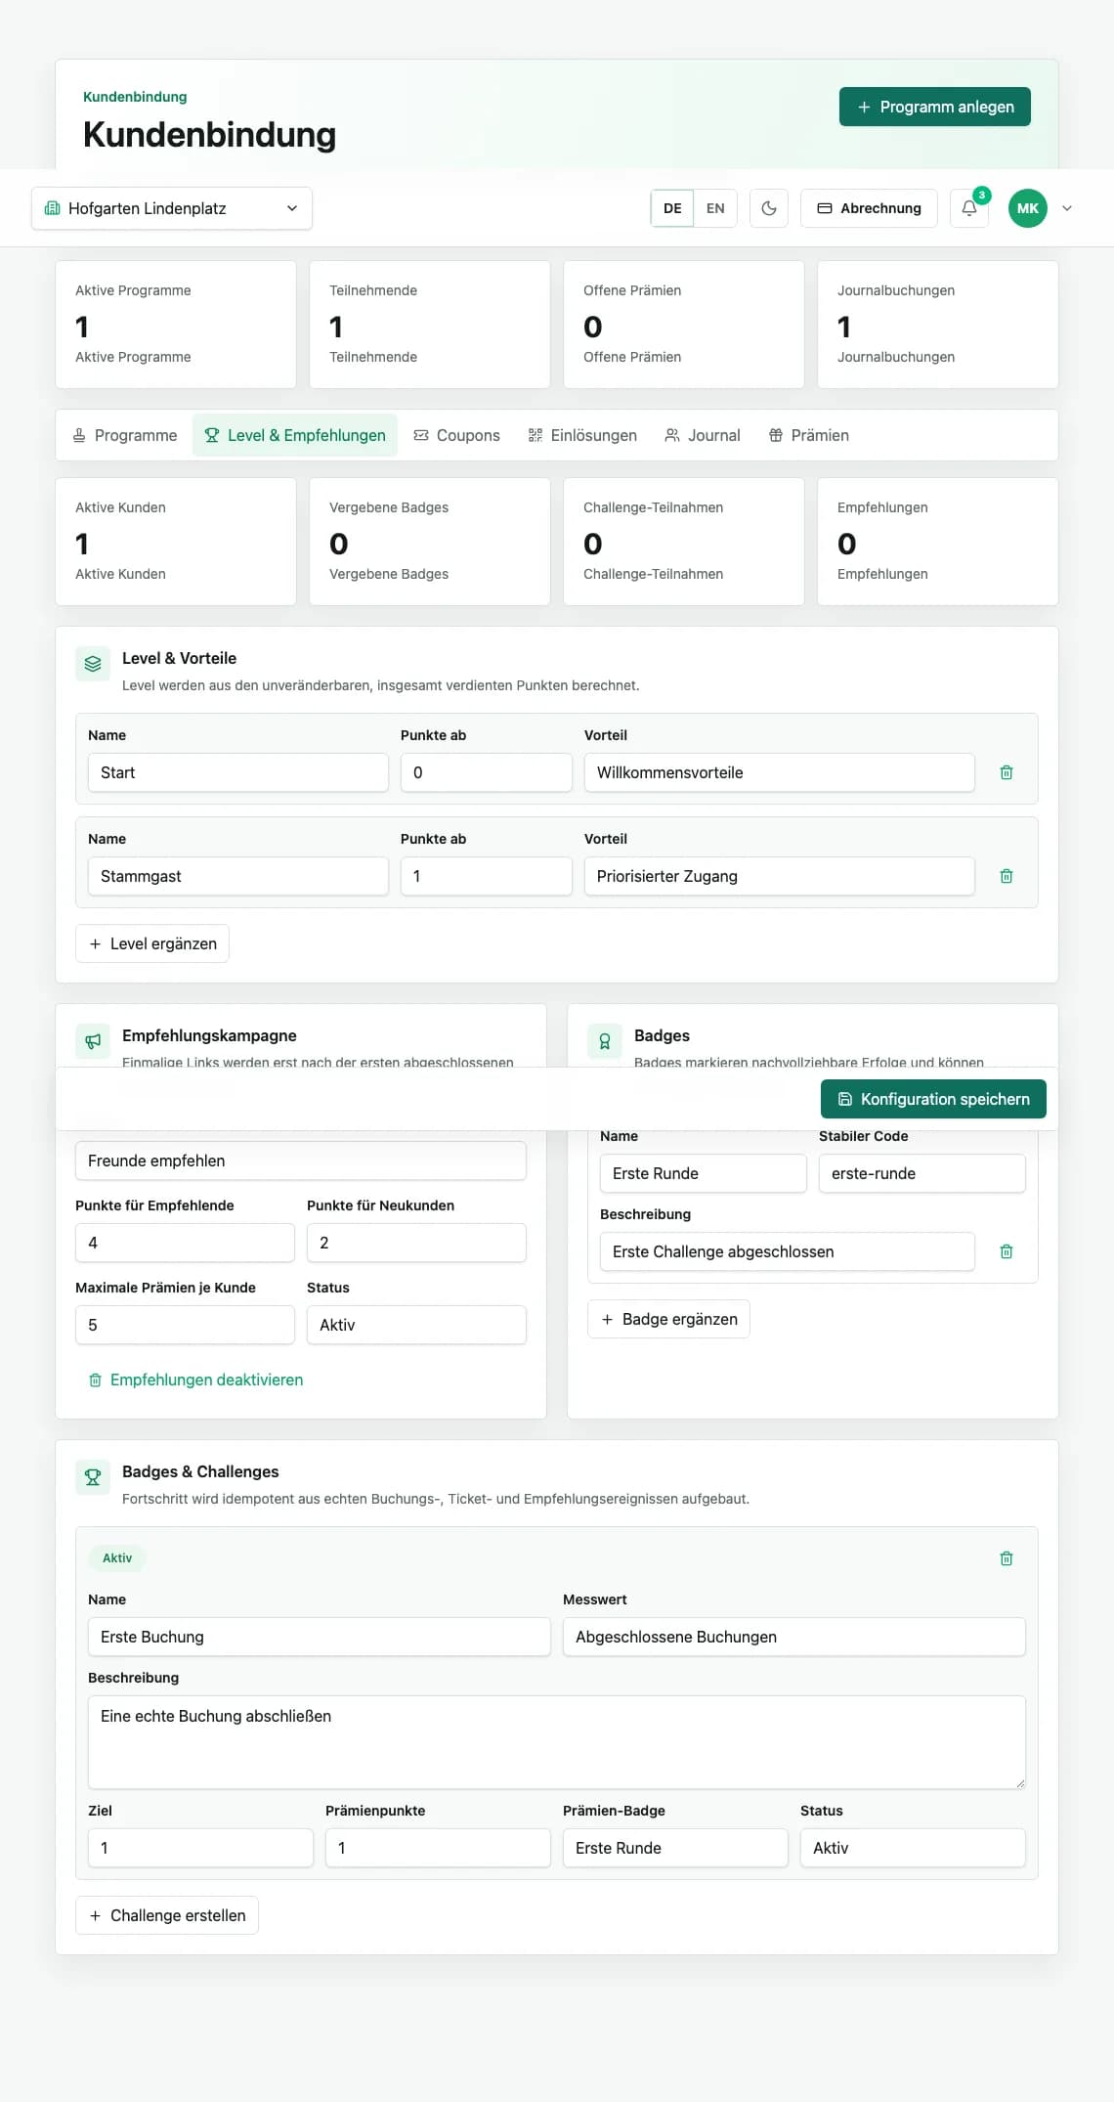Click the Kundenbindung breadcrumb text
The image size is (1114, 2102).
[x=135, y=97]
